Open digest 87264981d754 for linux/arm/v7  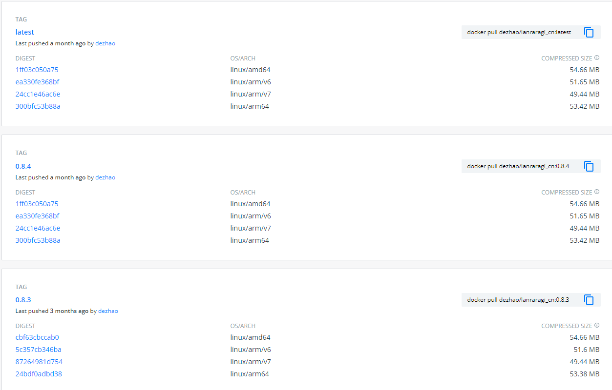(x=39, y=361)
